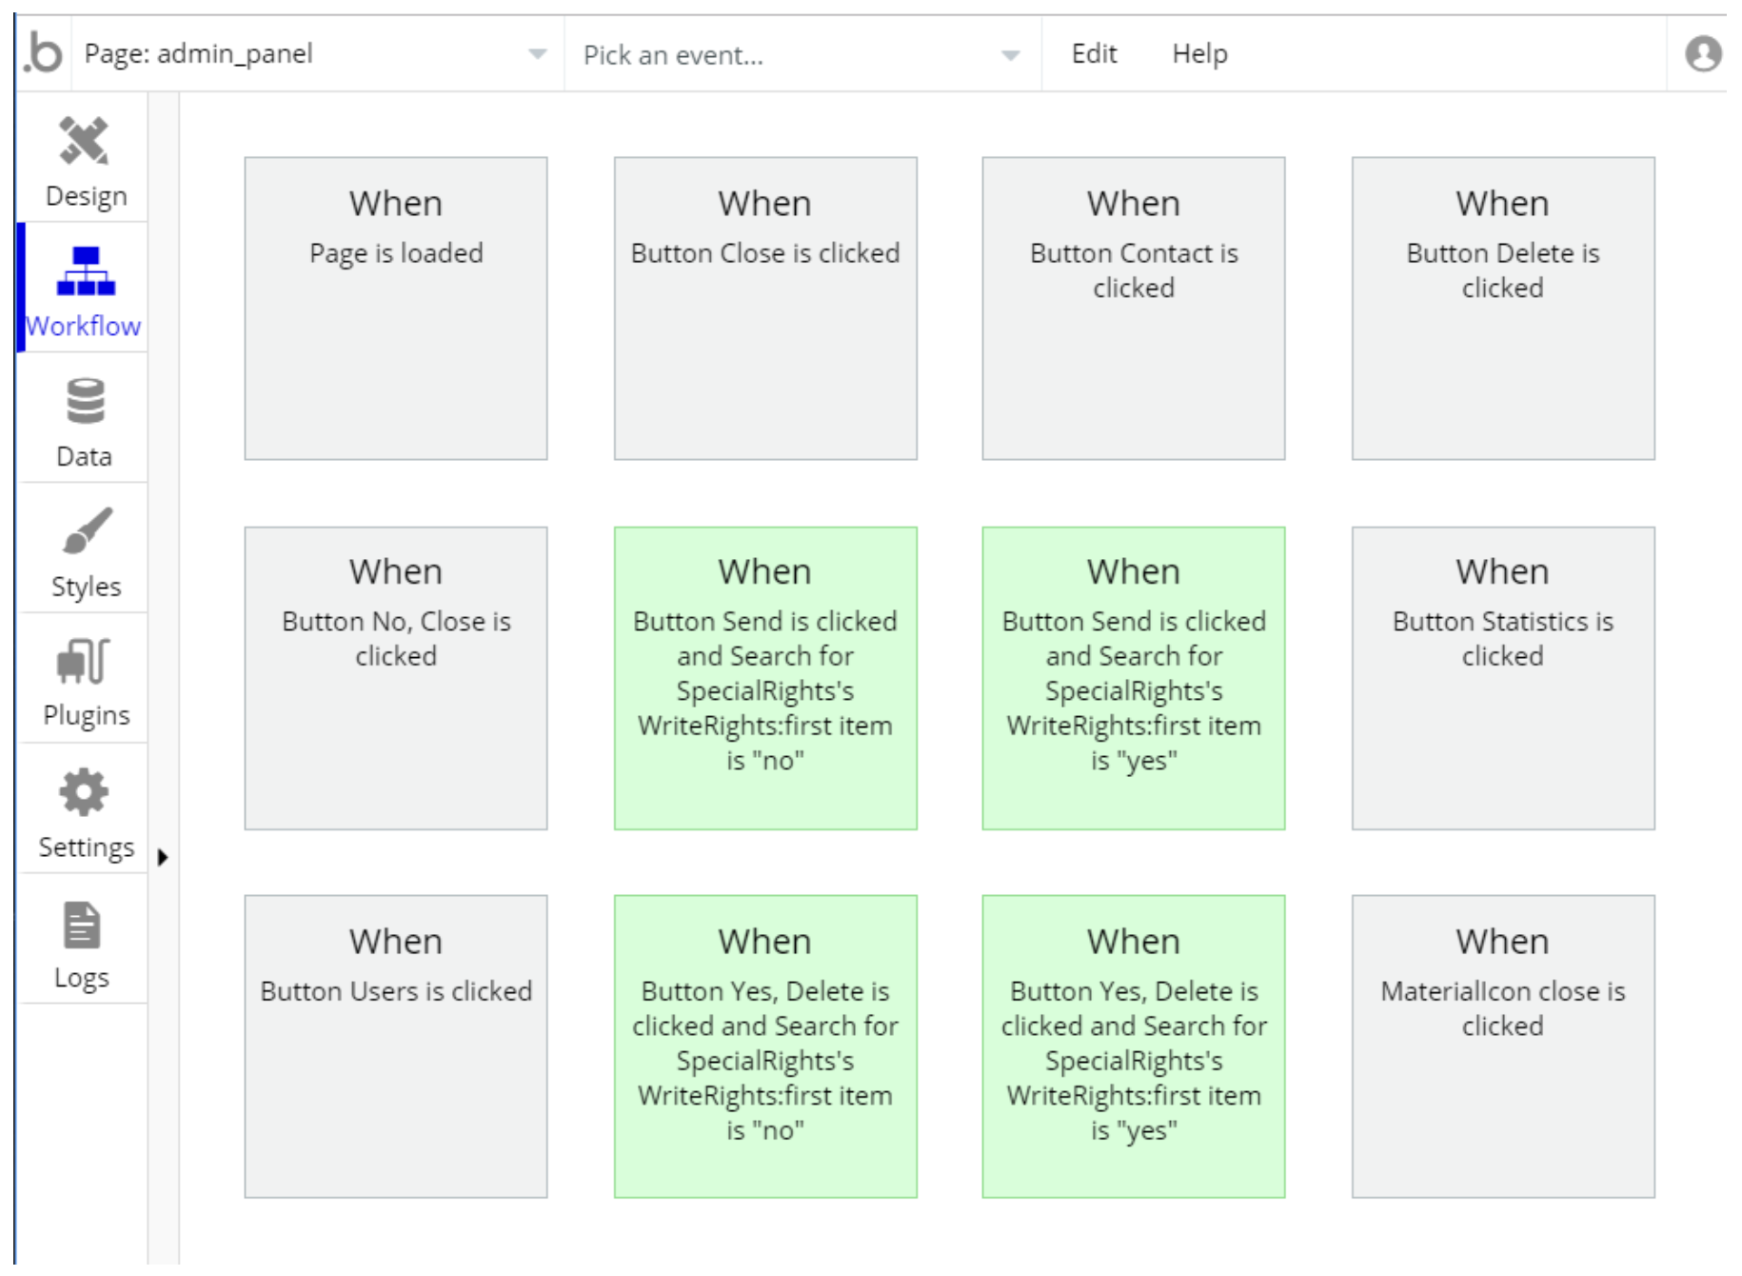Open the Plugins plug icon
The height and width of the screenshot is (1276, 1742).
click(85, 661)
